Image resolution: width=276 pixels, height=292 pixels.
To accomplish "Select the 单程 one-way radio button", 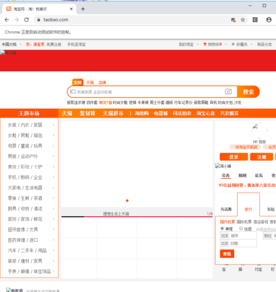I will pos(222,229).
